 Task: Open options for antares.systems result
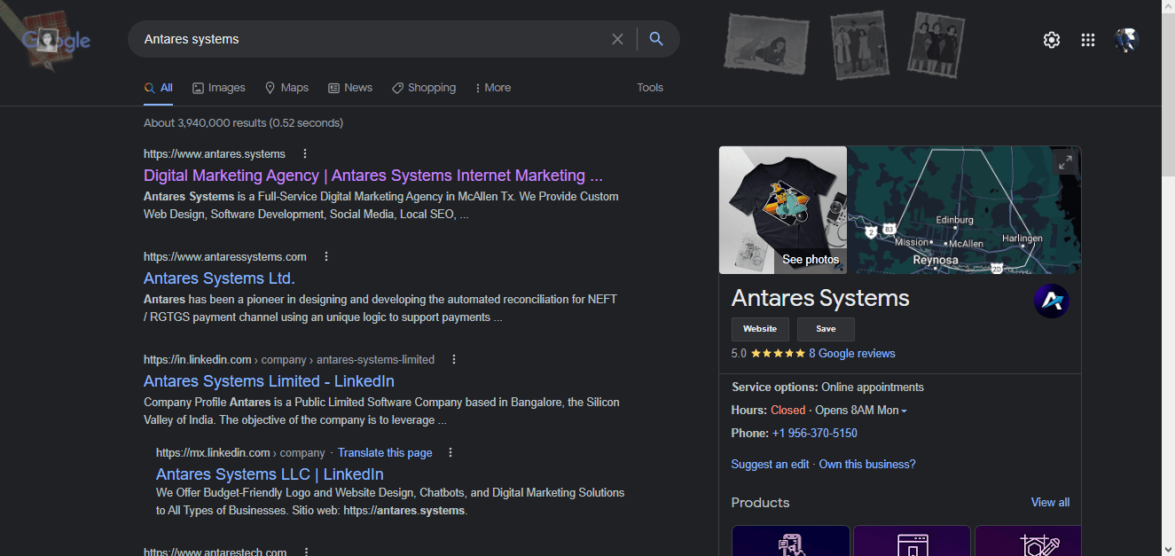point(305,153)
